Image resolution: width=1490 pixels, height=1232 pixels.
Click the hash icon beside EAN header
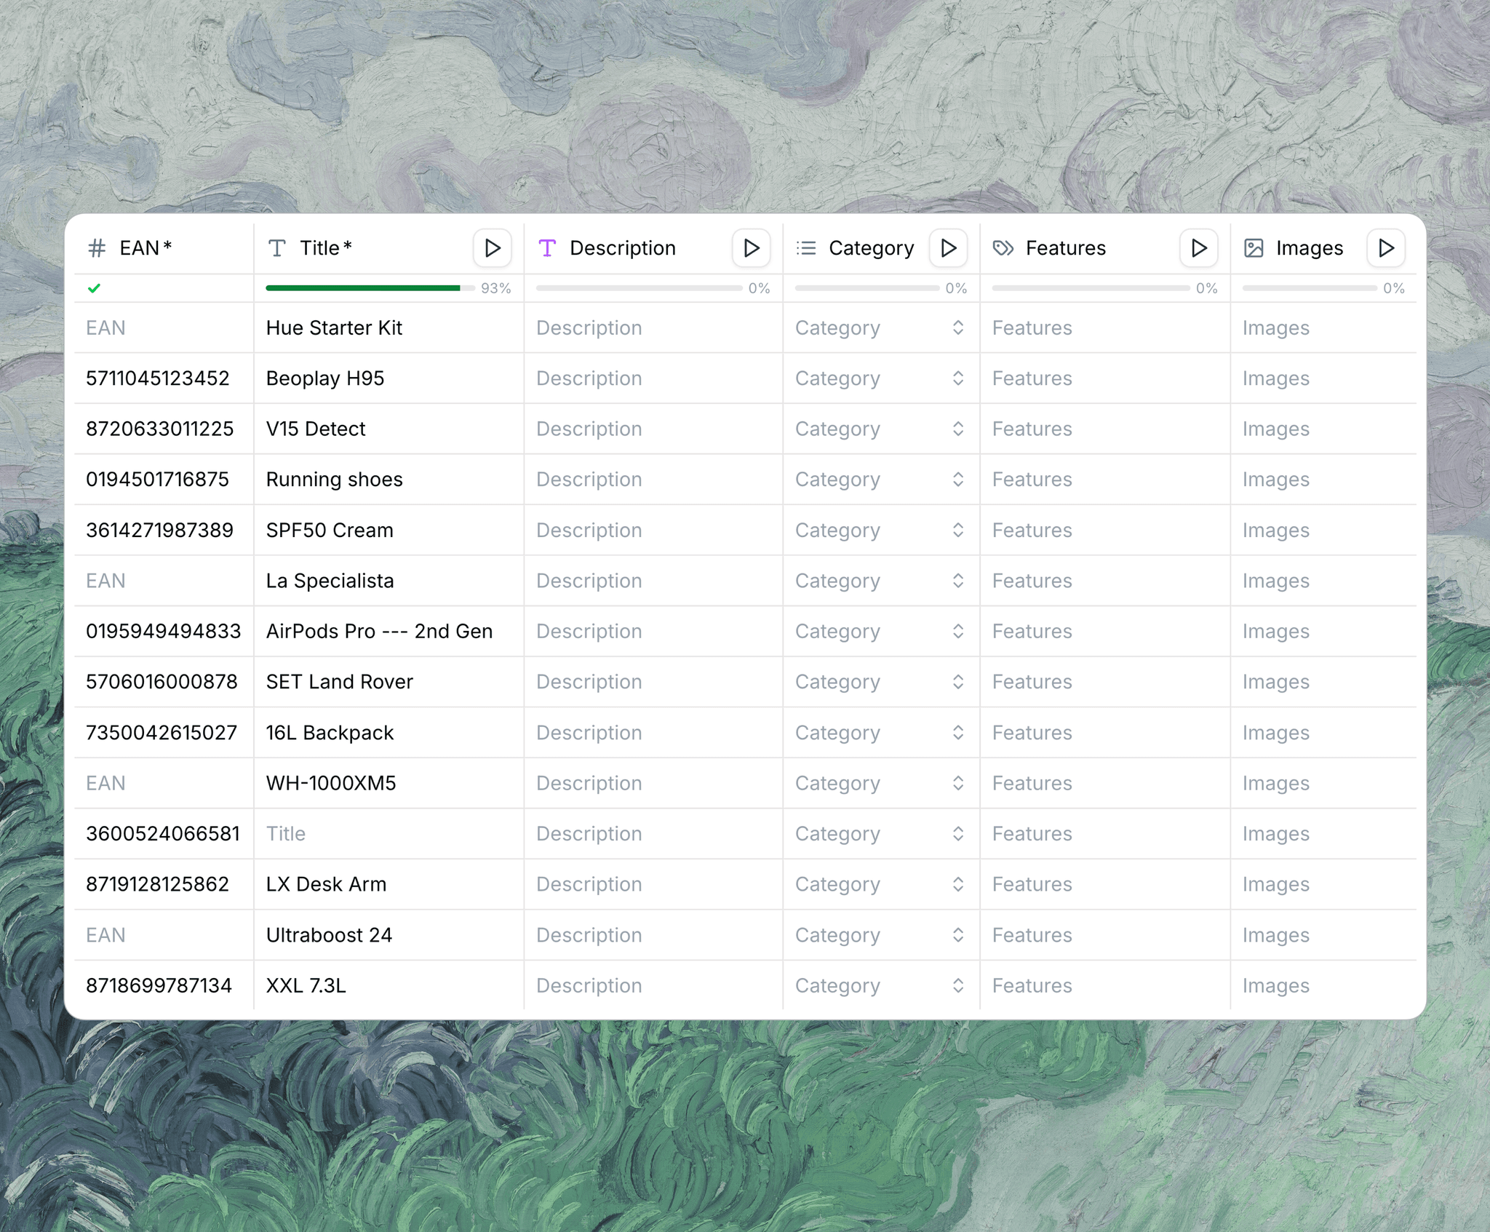(97, 248)
